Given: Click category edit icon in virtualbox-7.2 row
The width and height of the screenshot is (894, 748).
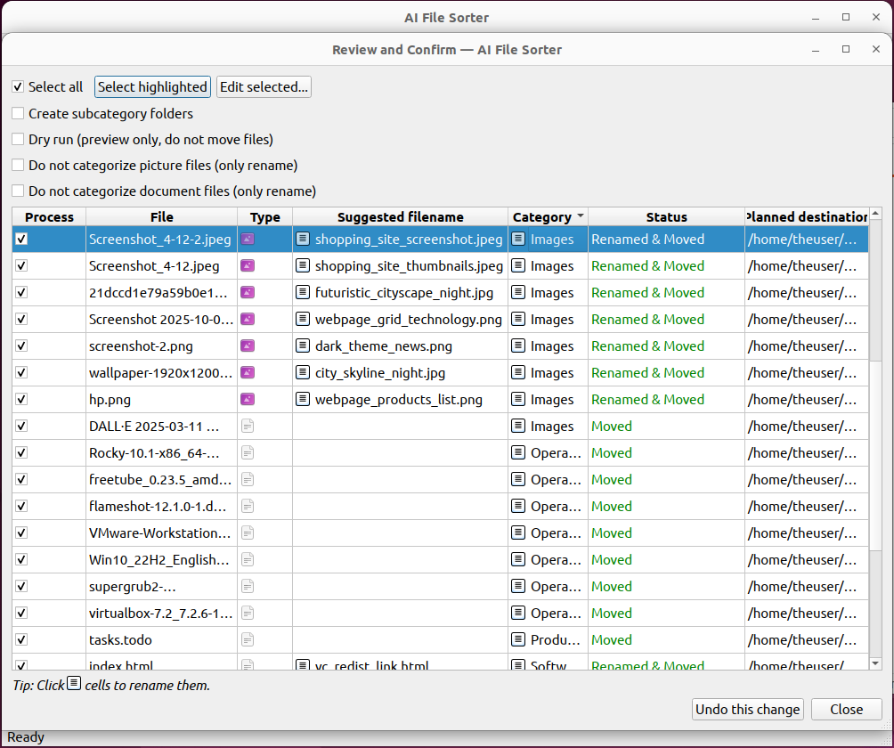Looking at the screenshot, I should pyautogui.click(x=518, y=613).
